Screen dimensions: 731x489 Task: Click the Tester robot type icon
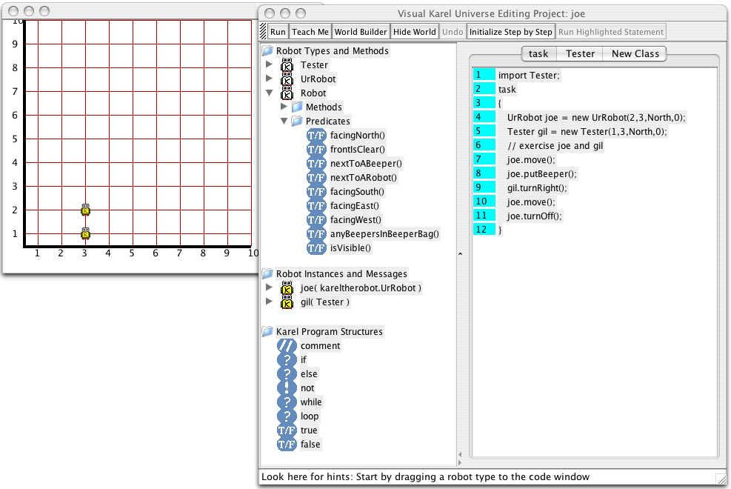pyautogui.click(x=287, y=65)
